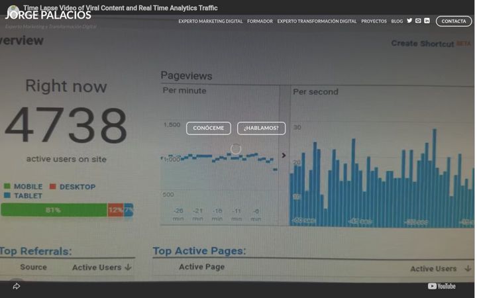The width and height of the screenshot is (477, 298).
Task: Sort active pages by Active Users arrow
Action: [468, 268]
